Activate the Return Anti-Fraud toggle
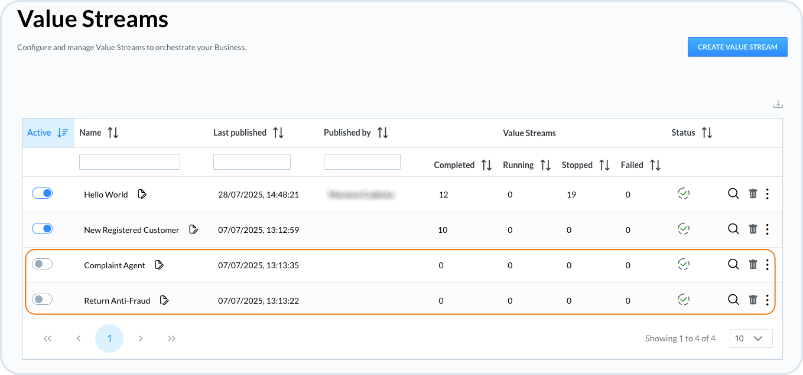 [42, 300]
